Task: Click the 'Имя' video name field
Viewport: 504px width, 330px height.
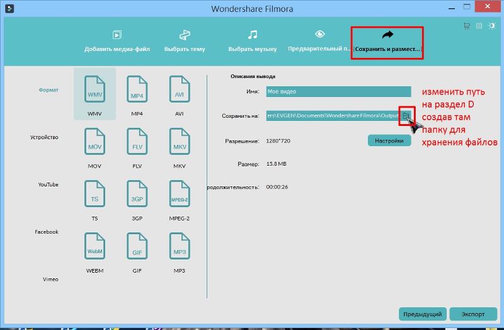Action: [338, 92]
